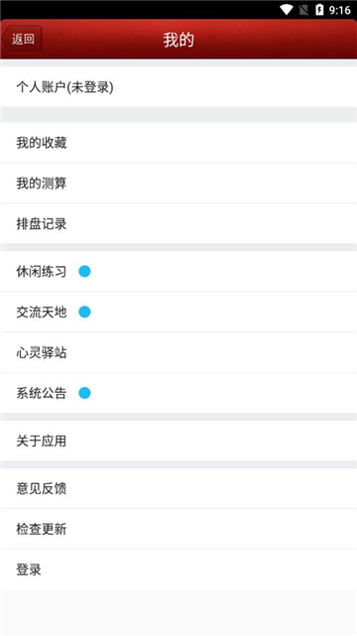Open 意见反馈 feedback page
The height and width of the screenshot is (636, 357).
178,488
